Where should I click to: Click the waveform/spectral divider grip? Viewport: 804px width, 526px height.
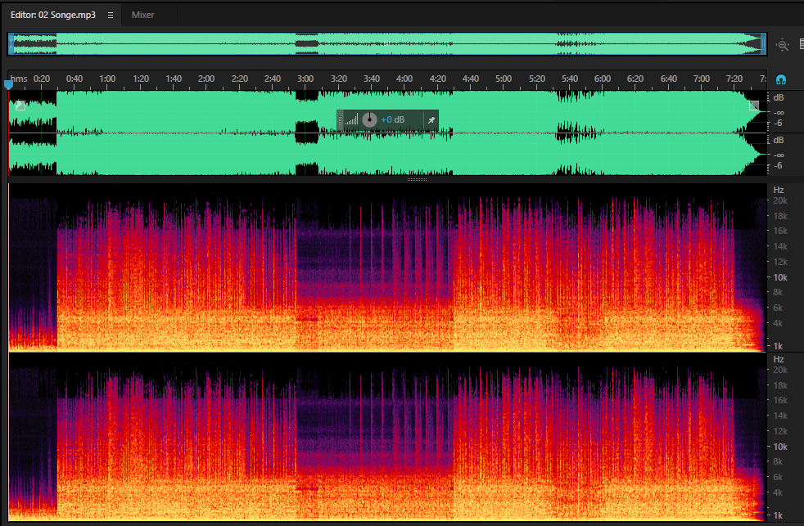pyautogui.click(x=417, y=180)
